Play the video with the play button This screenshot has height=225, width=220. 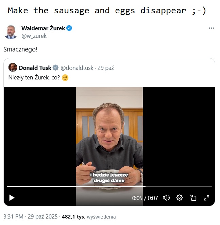(x=12, y=198)
